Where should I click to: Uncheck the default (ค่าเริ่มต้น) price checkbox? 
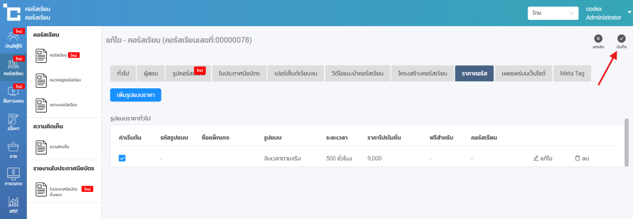pos(122,158)
